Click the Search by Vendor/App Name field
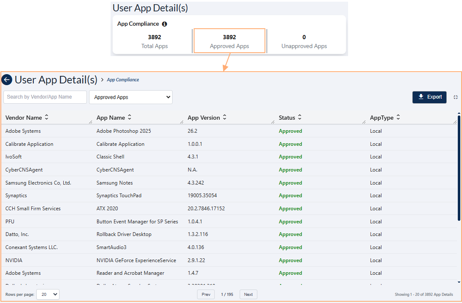The width and height of the screenshot is (462, 303). pos(45,97)
